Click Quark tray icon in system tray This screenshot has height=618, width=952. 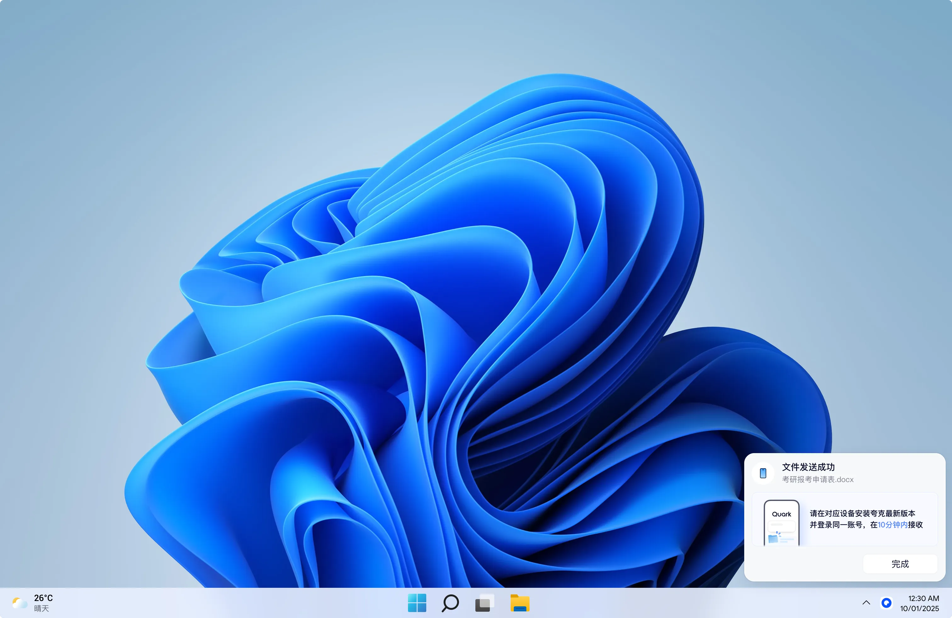coord(887,603)
